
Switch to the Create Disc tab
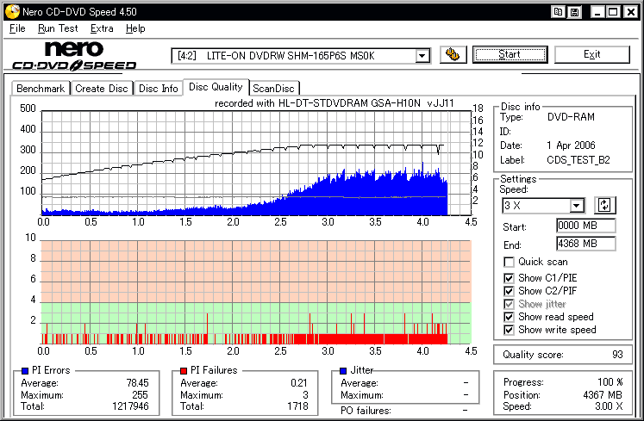click(102, 89)
